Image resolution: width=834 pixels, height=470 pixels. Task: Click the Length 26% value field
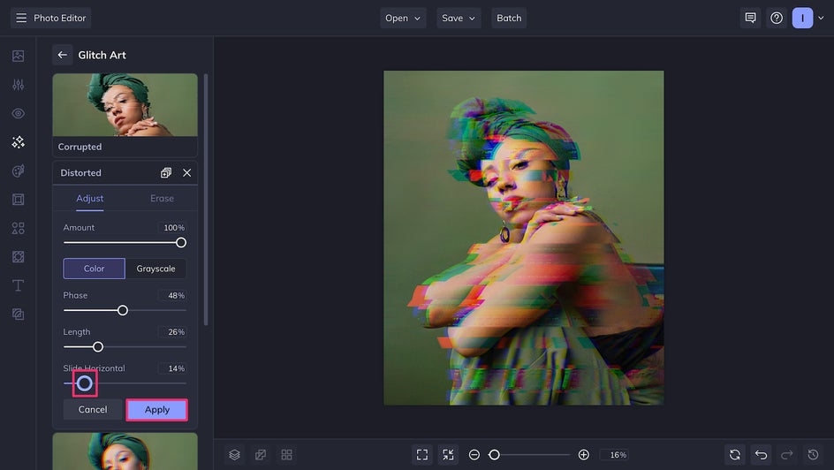point(172,332)
